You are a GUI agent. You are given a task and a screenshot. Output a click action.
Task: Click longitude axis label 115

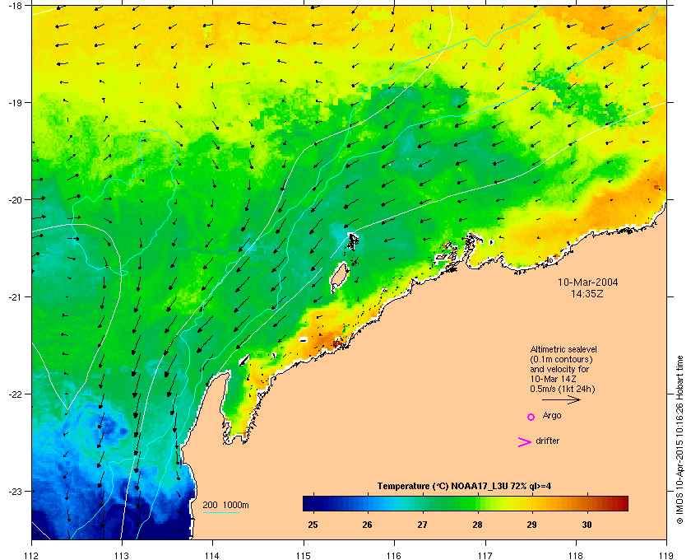pos(304,556)
